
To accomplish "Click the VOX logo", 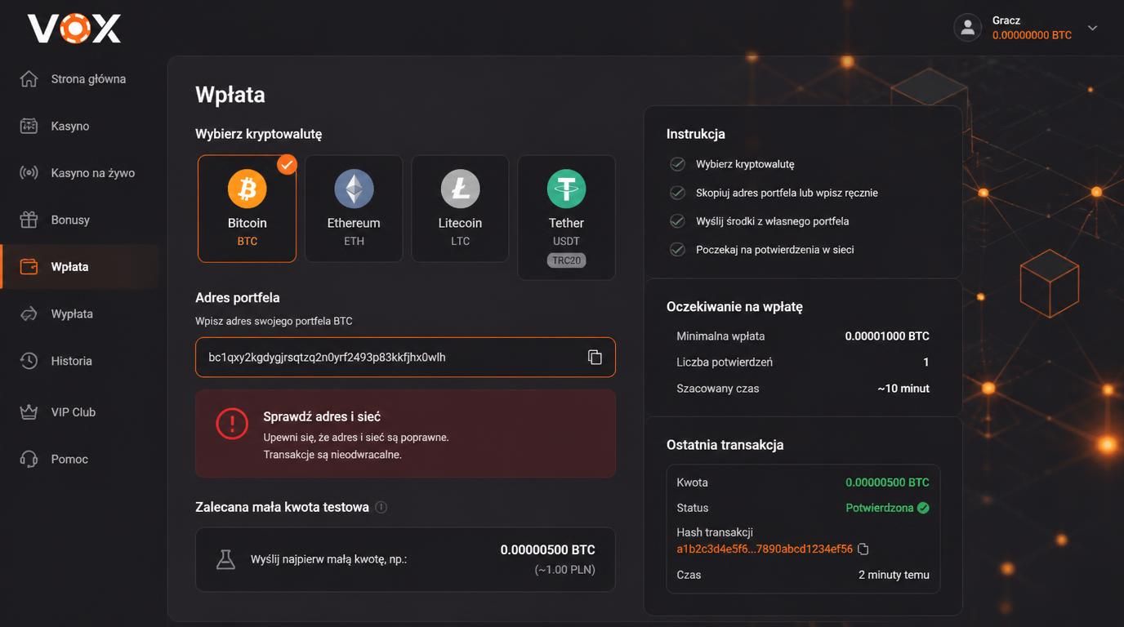I will click(x=74, y=29).
